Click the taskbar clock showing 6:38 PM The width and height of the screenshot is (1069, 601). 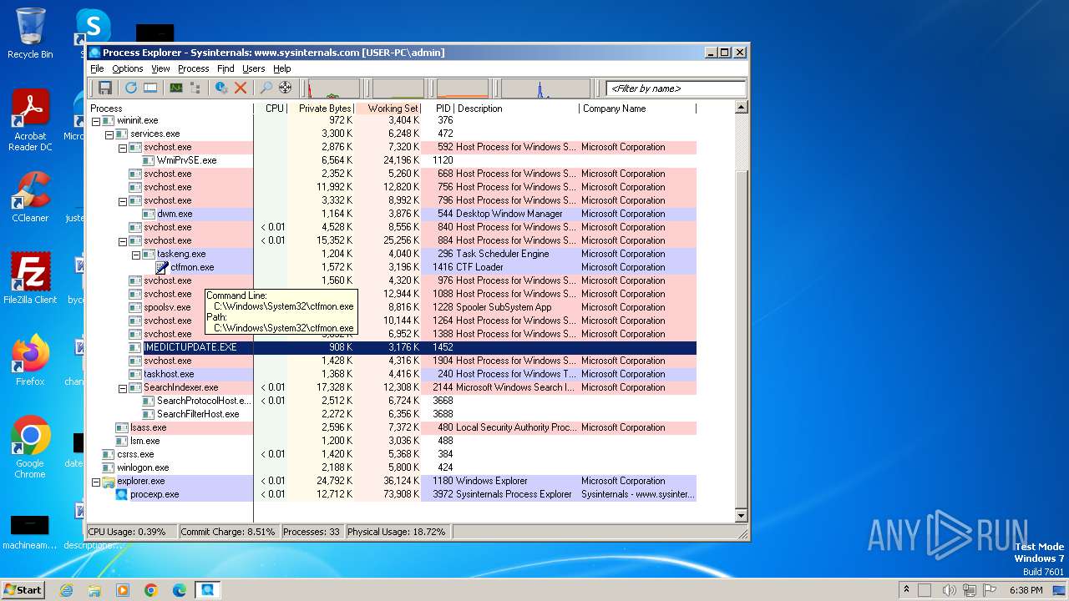click(1026, 590)
